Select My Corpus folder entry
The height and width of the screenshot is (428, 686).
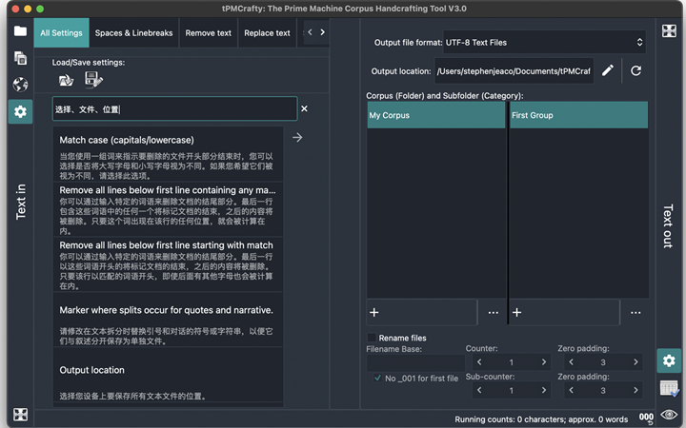(x=436, y=115)
